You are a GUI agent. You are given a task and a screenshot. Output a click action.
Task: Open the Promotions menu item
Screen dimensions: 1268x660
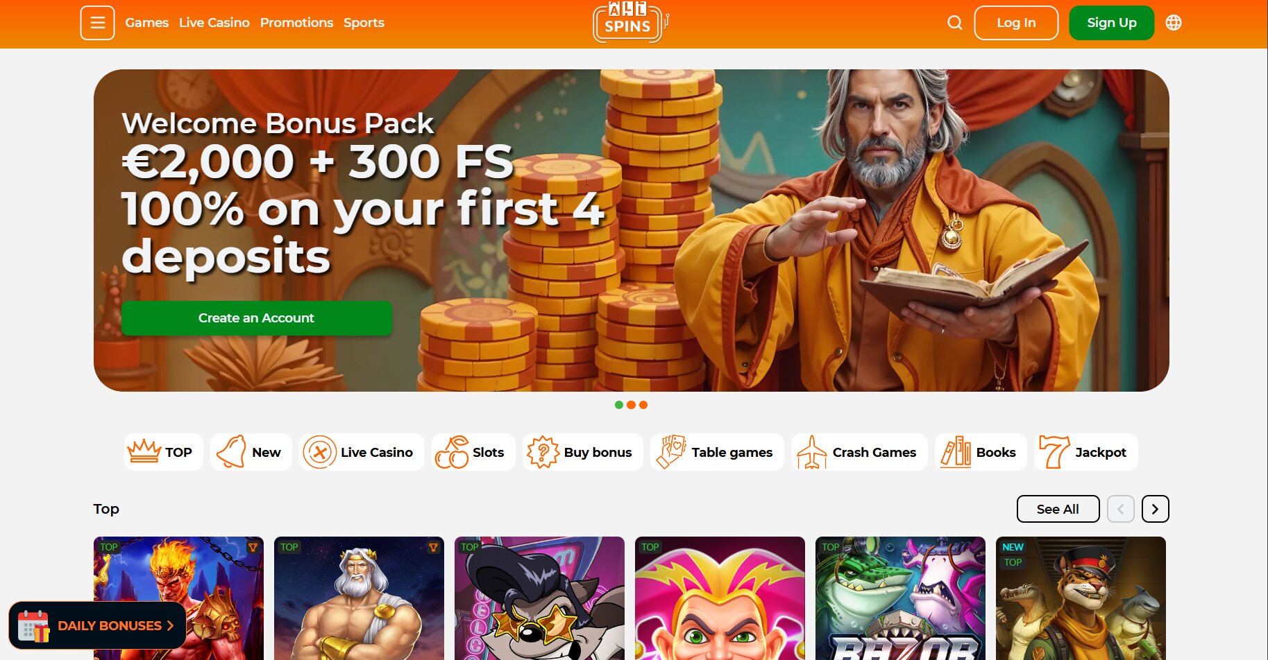click(x=297, y=23)
